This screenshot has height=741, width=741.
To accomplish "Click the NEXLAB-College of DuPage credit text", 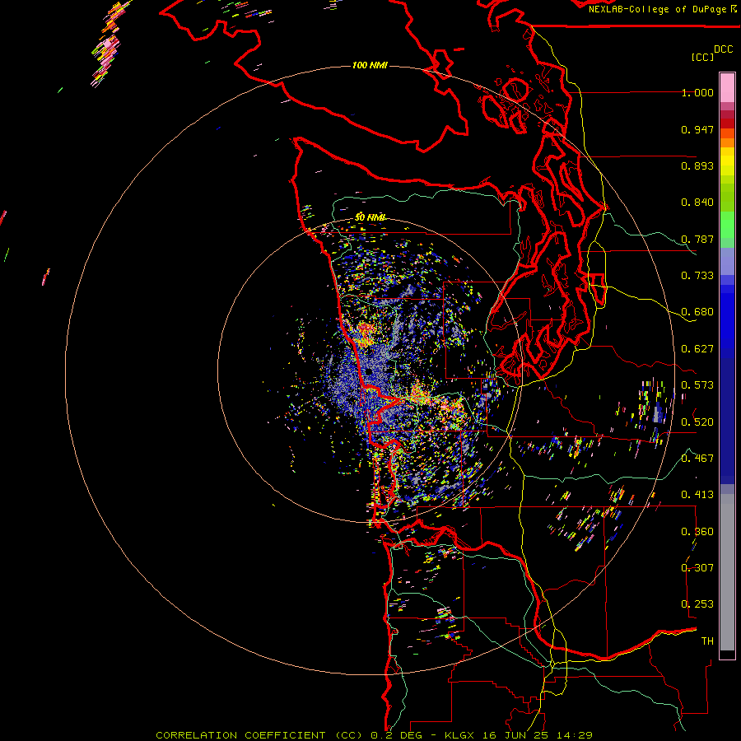I will pos(662,9).
